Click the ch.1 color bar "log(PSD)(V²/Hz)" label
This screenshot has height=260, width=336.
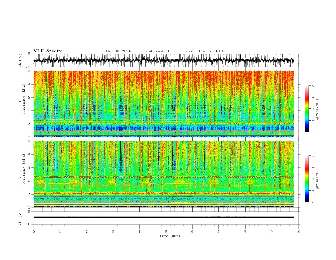[x=318, y=111]
